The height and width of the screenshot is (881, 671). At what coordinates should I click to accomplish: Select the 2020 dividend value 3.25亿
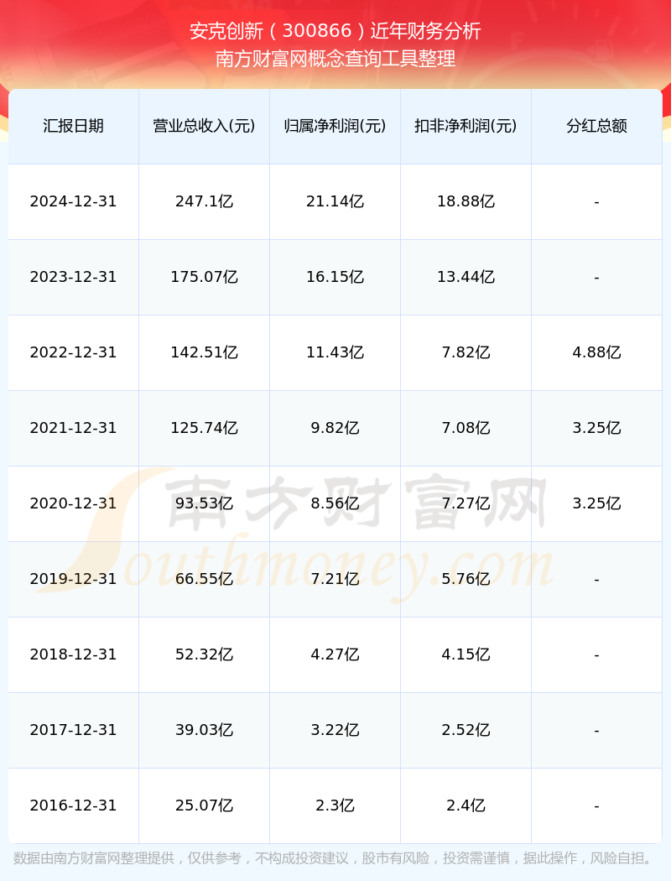(x=596, y=503)
